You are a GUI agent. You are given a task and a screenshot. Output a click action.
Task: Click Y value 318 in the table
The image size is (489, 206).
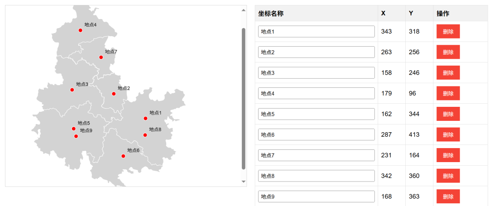[414, 32]
